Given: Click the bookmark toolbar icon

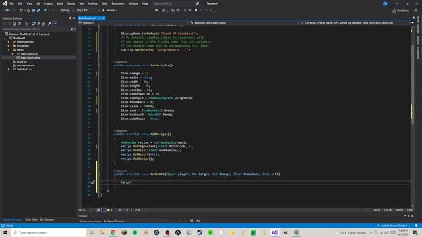Looking at the screenshot, I should [196, 11].
